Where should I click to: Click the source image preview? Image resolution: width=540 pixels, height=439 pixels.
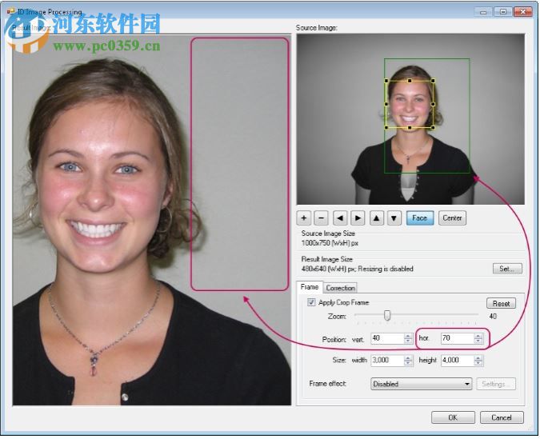tap(410, 119)
